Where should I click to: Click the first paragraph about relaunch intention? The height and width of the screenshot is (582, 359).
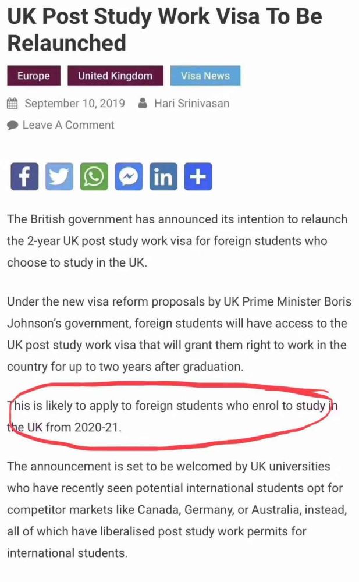point(177,241)
